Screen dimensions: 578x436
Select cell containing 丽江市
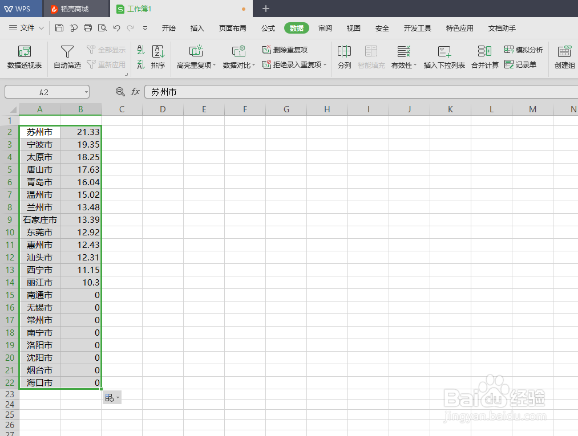(x=39, y=283)
